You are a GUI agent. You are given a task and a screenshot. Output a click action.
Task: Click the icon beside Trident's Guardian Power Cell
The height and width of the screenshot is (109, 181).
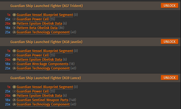point(14,19)
